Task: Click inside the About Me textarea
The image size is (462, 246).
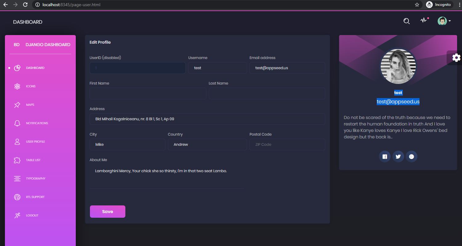Action: [167, 177]
